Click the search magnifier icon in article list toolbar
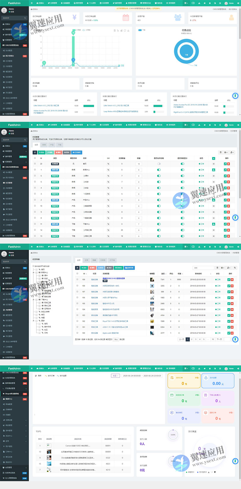 point(235,268)
